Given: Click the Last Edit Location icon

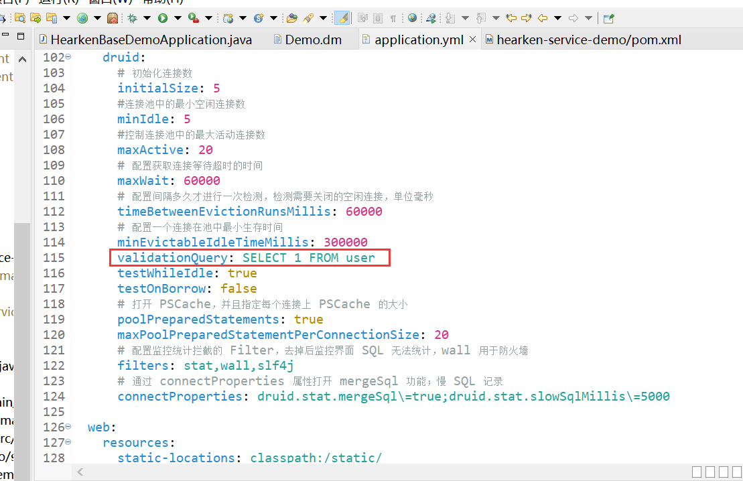Looking at the screenshot, I should 512,18.
